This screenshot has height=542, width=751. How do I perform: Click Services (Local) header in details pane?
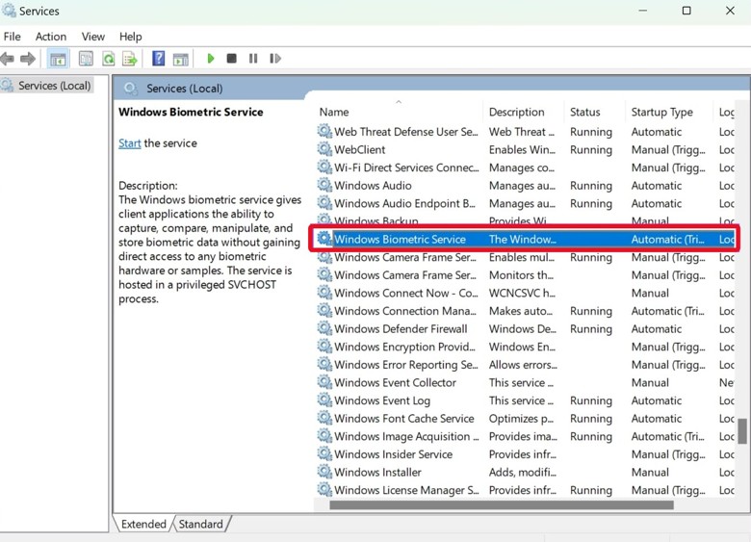tap(185, 89)
